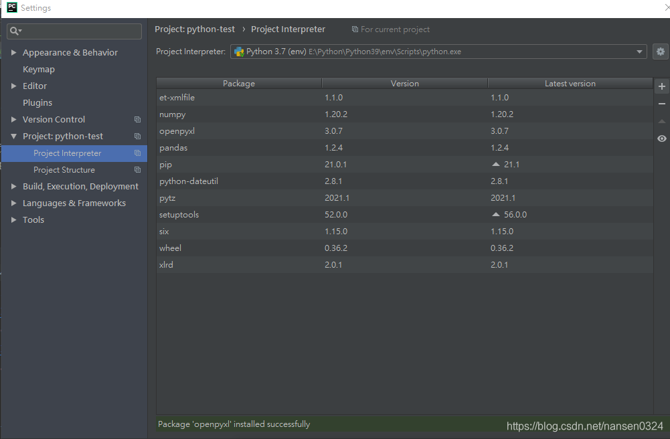Select the et-xmlfile package row
This screenshot has width=670, height=439.
(x=405, y=97)
